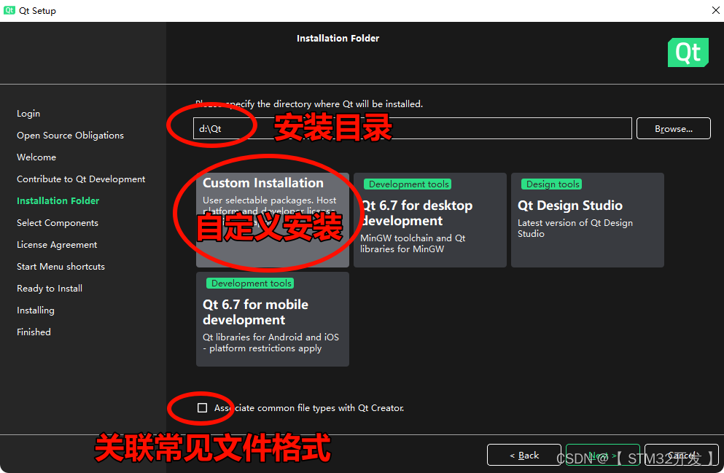This screenshot has height=473, width=724.
Task: Go to previous step with Back
Action: [x=523, y=455]
